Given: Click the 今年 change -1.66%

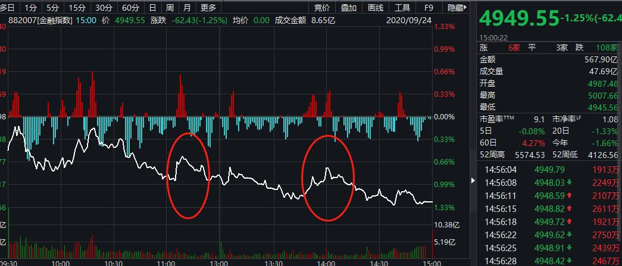Looking at the screenshot, I should tap(605, 142).
